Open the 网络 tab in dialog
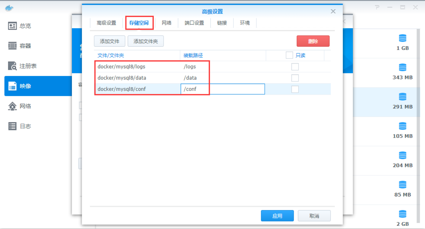The height and width of the screenshot is (229, 425). [x=166, y=23]
